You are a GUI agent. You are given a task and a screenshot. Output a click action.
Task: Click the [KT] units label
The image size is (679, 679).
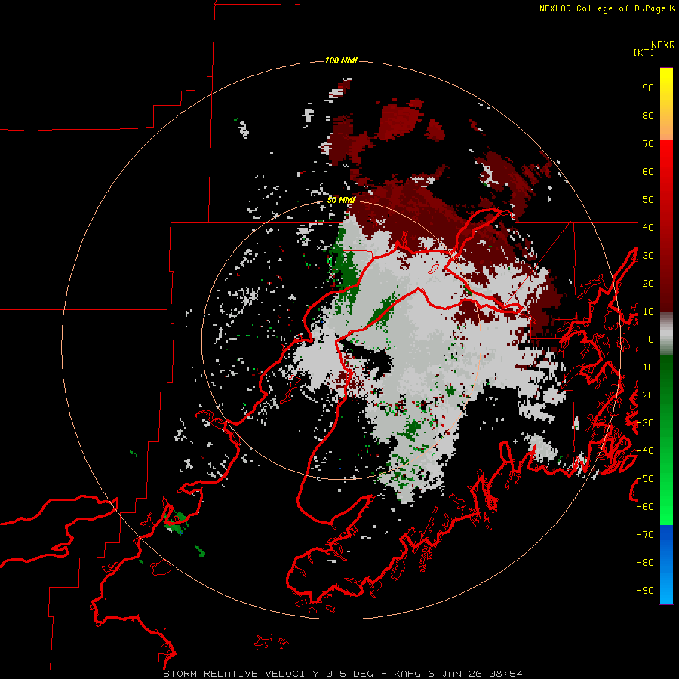pos(644,52)
